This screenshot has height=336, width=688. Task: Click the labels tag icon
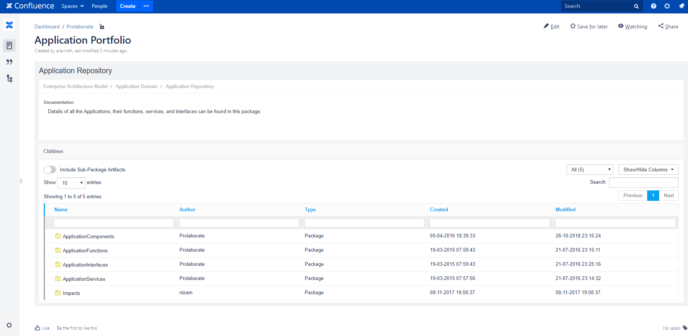685,328
